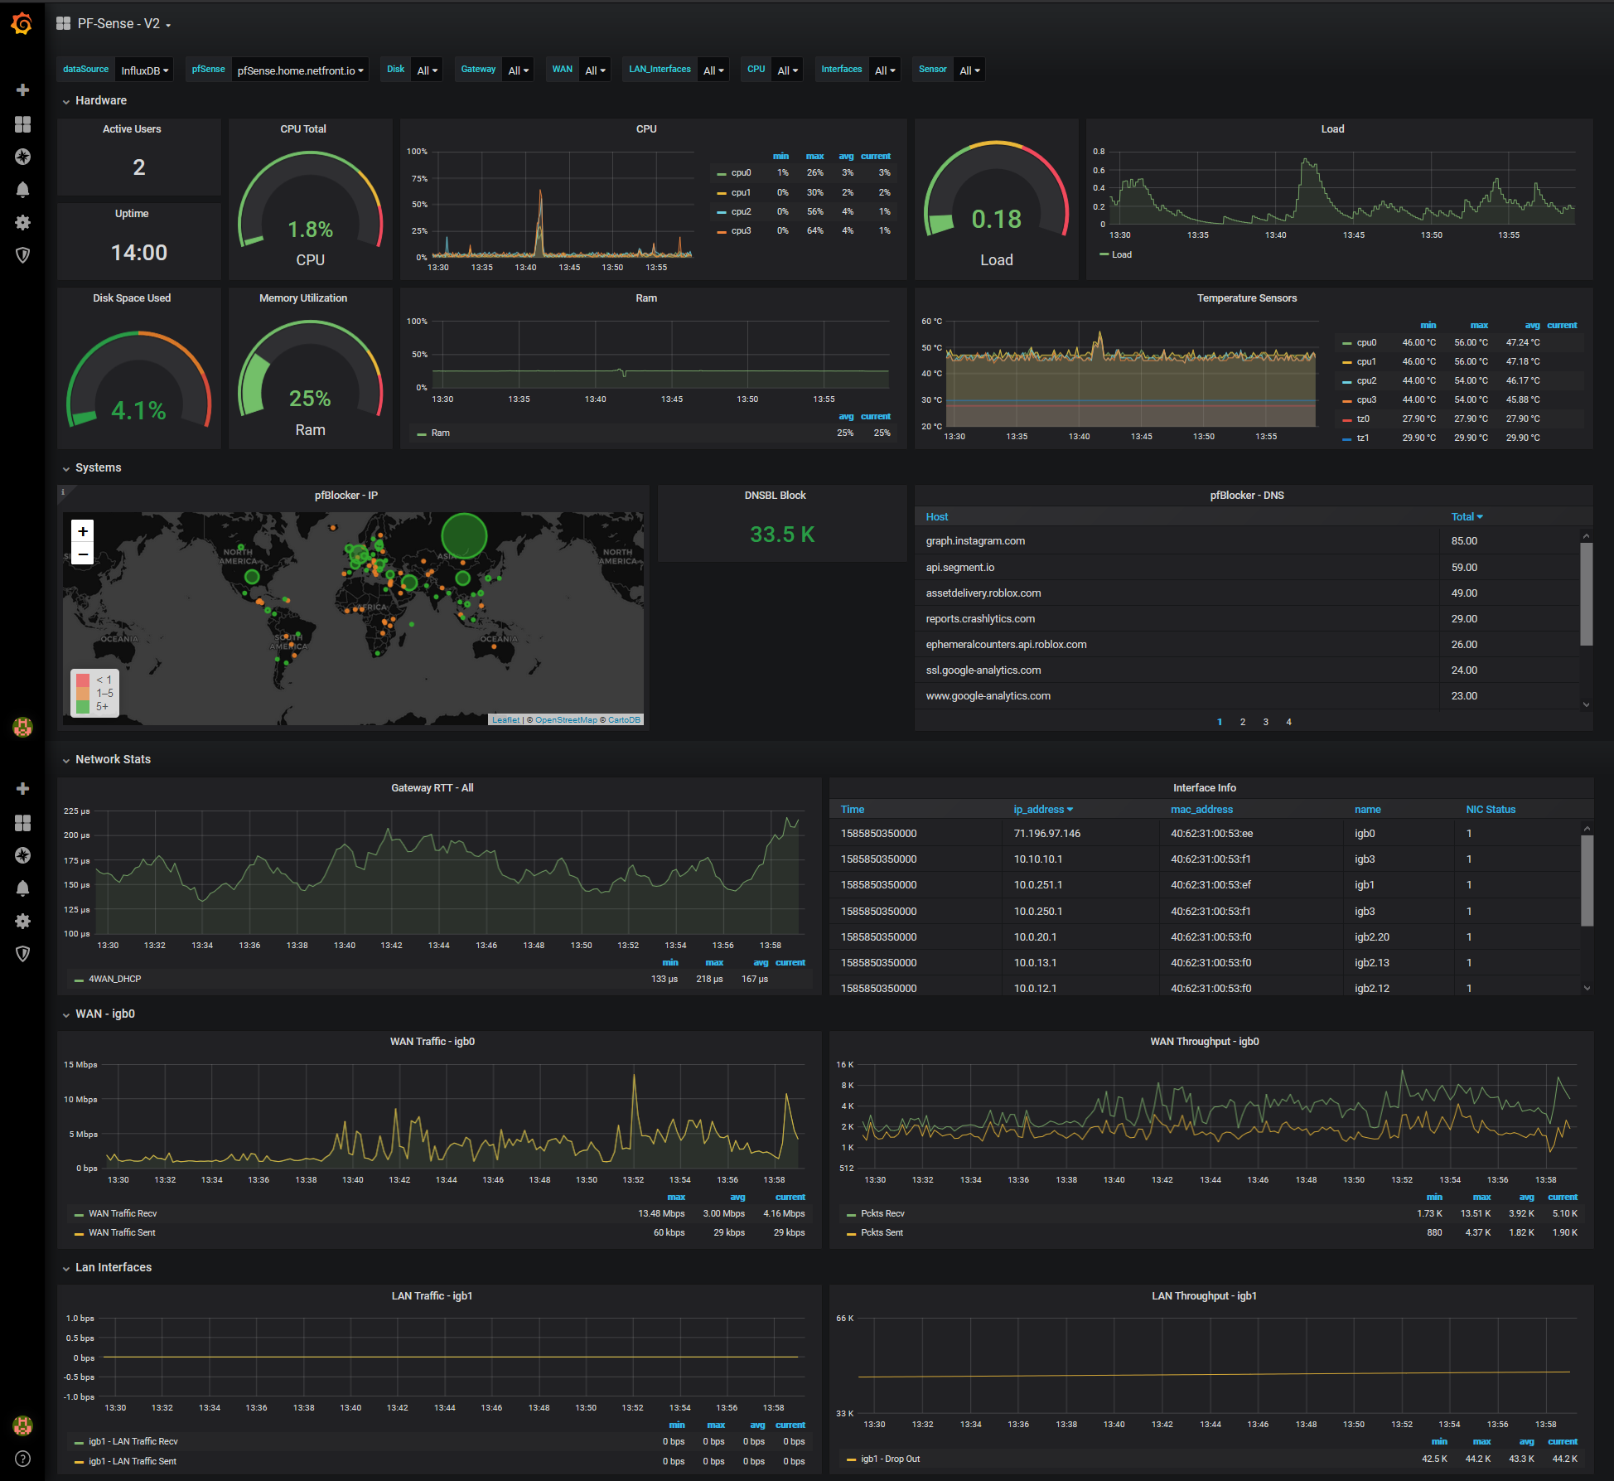Image resolution: width=1614 pixels, height=1481 pixels.
Task: Go to page 2 of pfBlocker DNS table
Action: tap(1242, 722)
